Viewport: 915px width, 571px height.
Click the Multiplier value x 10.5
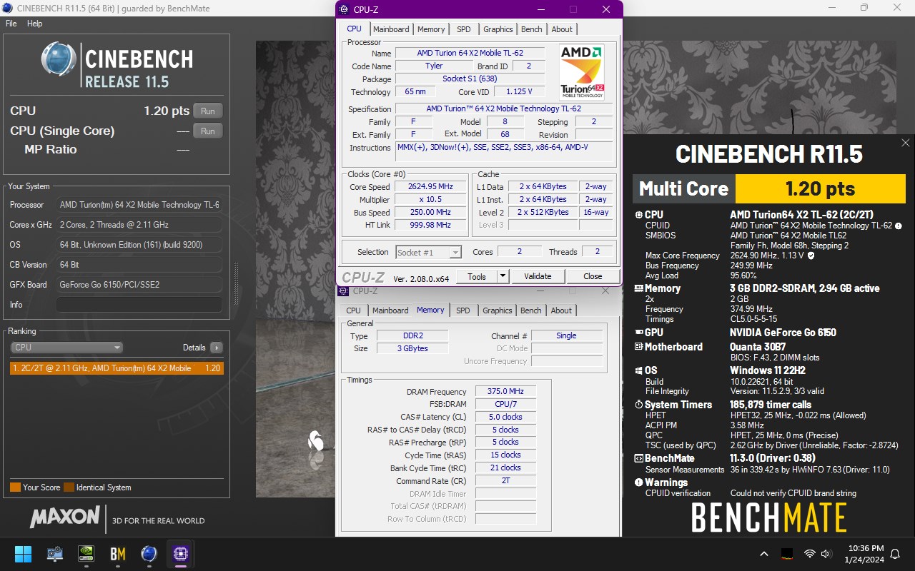click(x=430, y=200)
